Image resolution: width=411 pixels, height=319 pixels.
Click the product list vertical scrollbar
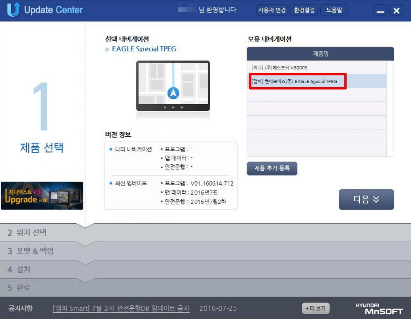390,109
